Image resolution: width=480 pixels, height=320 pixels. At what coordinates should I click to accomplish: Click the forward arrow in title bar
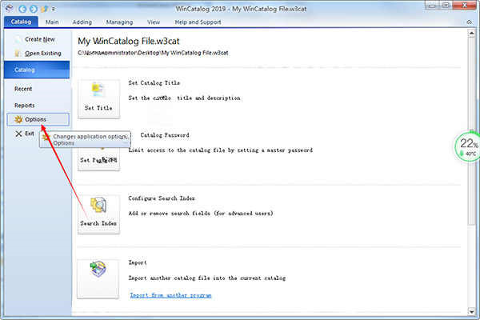(x=34, y=9)
